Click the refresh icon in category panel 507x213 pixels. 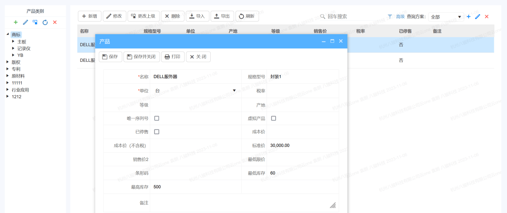click(x=45, y=22)
